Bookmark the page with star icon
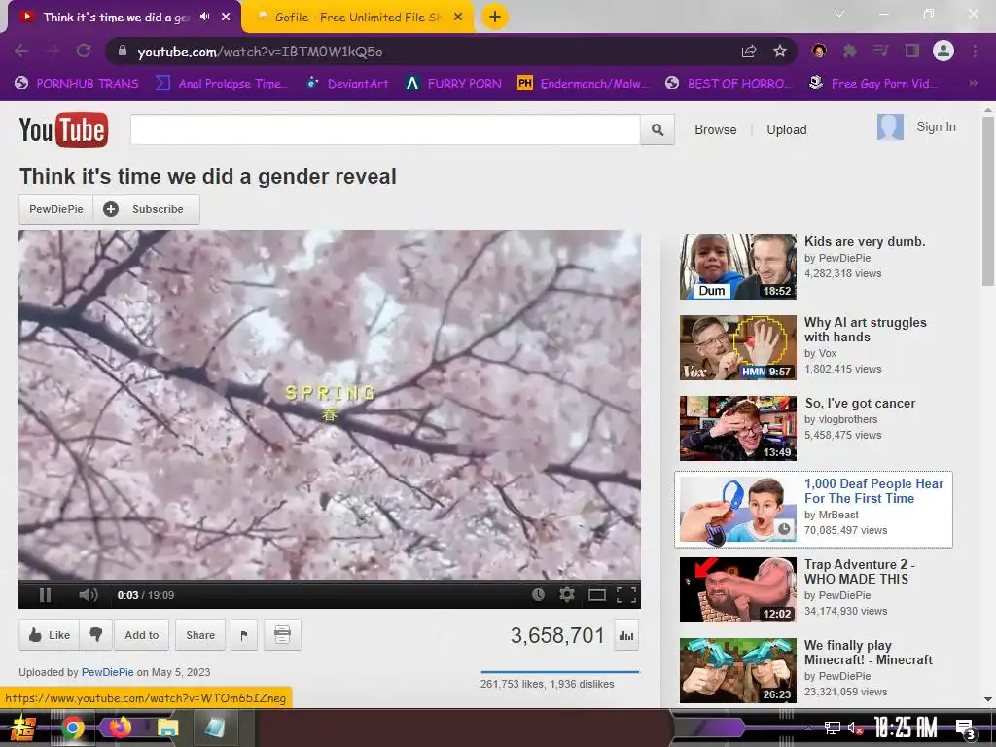 (x=780, y=51)
